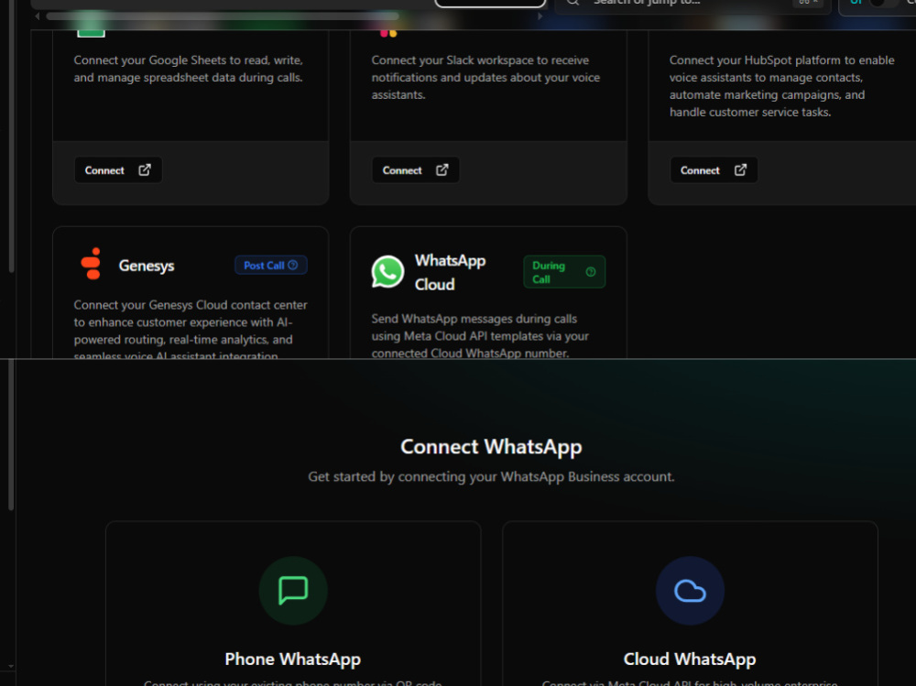916x686 pixels.
Task: Select the Phone WhatsApp option heading
Action: (293, 659)
